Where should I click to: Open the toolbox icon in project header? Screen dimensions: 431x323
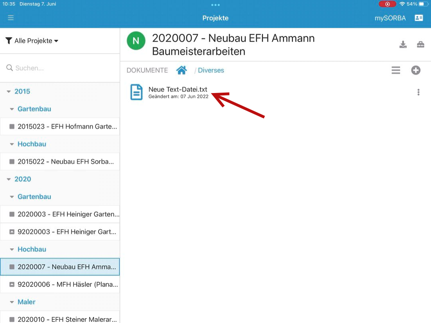pos(421,44)
